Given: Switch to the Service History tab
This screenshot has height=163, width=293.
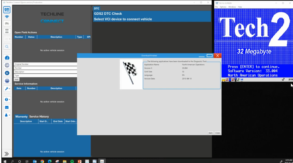Looking at the screenshot, I should (x=39, y=117).
